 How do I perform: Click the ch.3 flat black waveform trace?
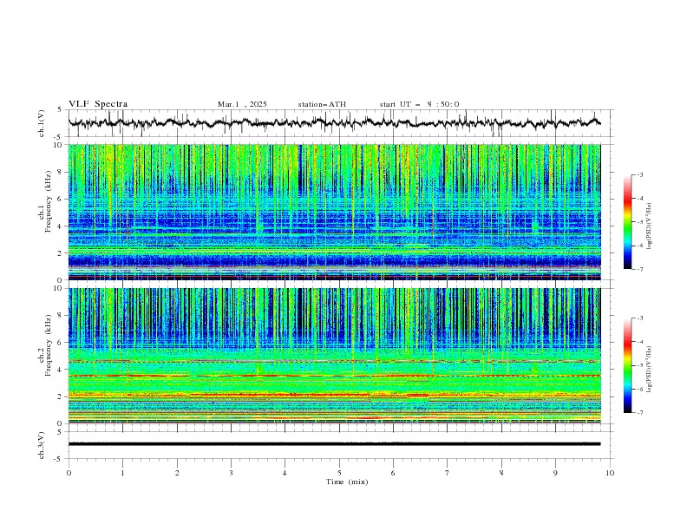point(334,444)
